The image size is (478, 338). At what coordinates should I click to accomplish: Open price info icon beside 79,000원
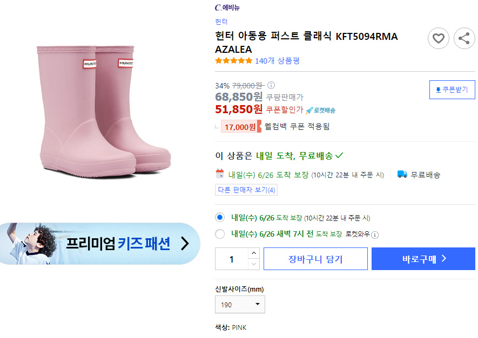(271, 85)
